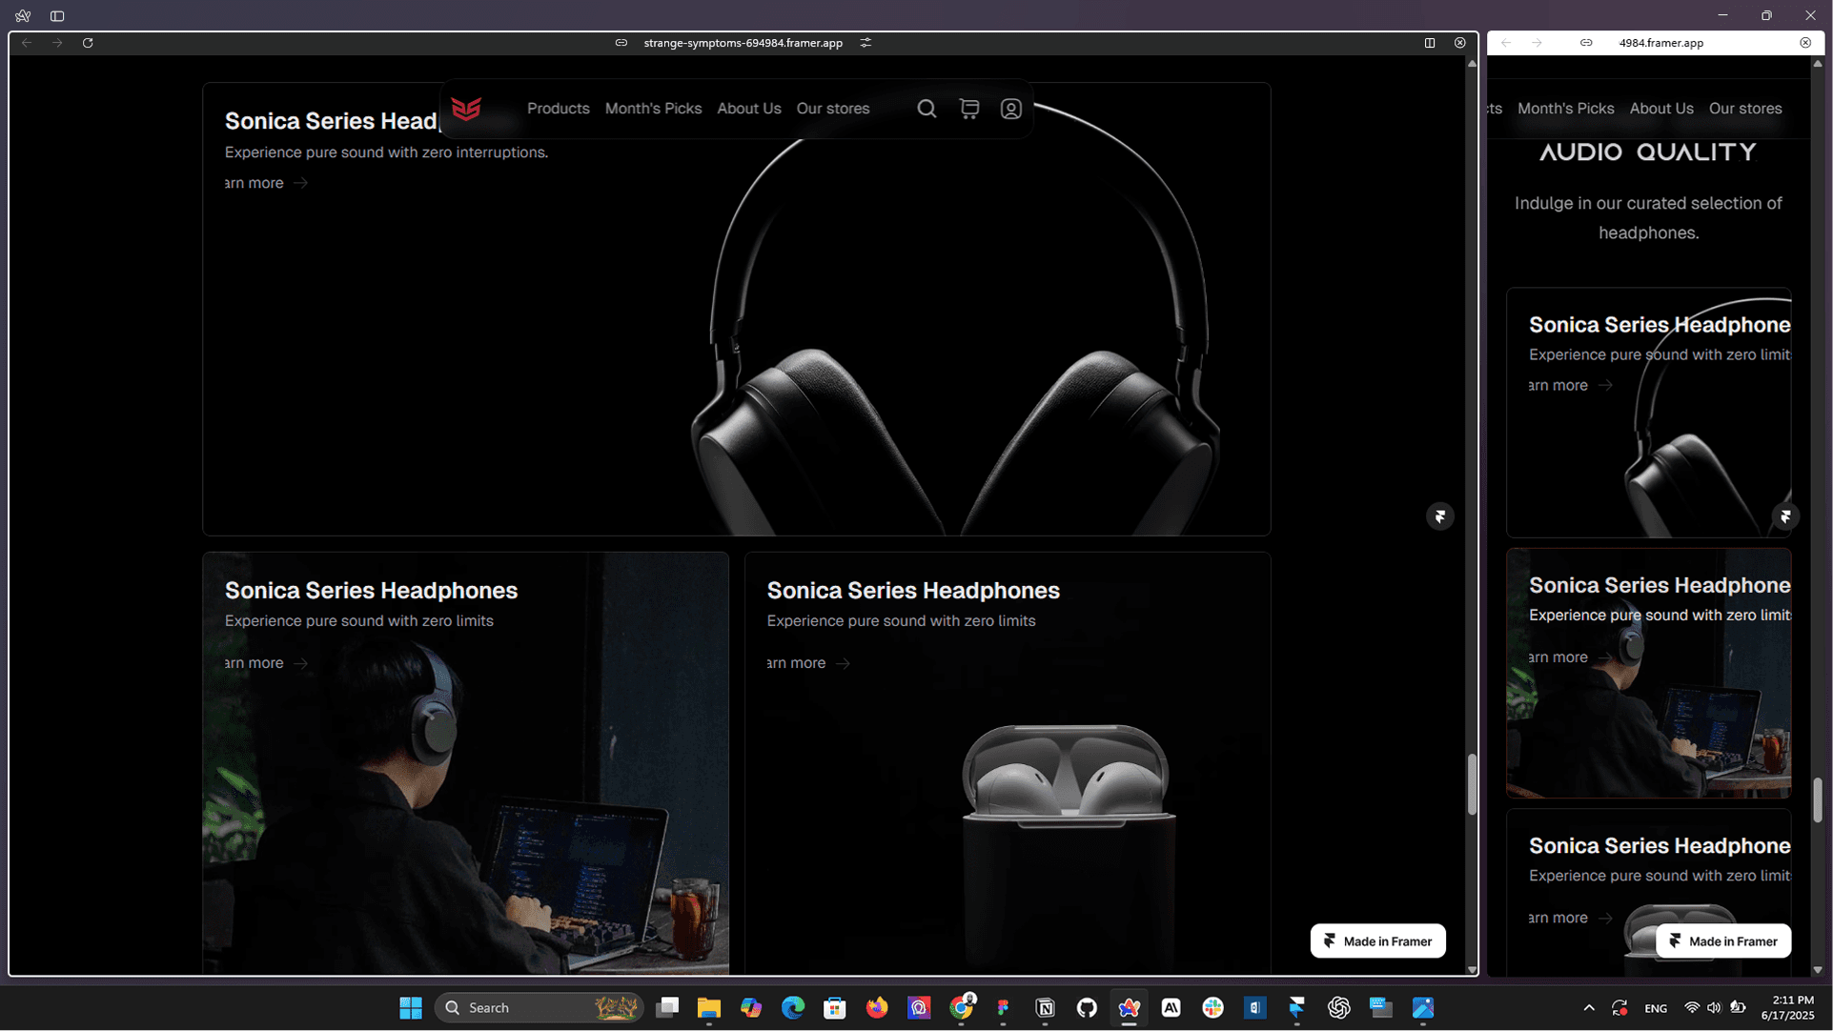Go to About Us in right pane

point(1661,109)
